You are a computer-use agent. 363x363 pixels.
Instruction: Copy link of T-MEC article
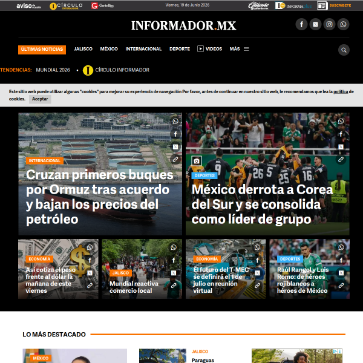coord(257,286)
